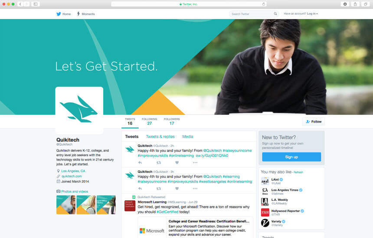Open the quikitech.com website link

[x=72, y=176]
